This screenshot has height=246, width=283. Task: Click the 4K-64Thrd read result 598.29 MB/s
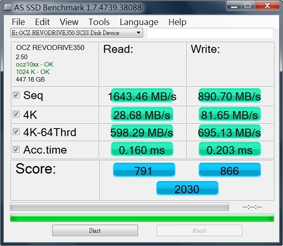point(142,132)
